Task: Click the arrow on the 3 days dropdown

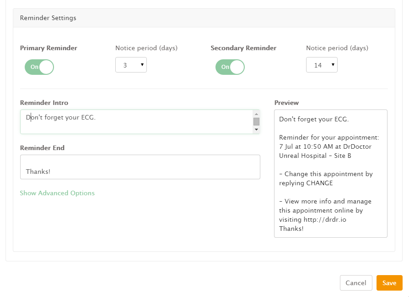Action: pyautogui.click(x=142, y=64)
